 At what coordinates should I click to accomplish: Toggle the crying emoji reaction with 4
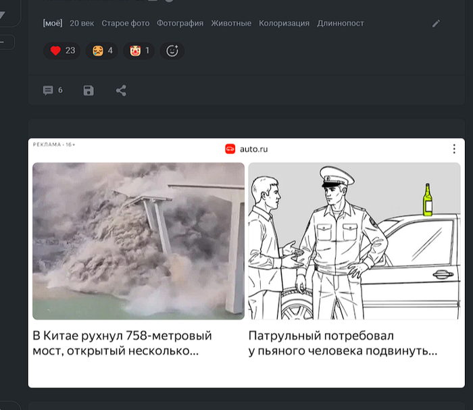tap(101, 51)
